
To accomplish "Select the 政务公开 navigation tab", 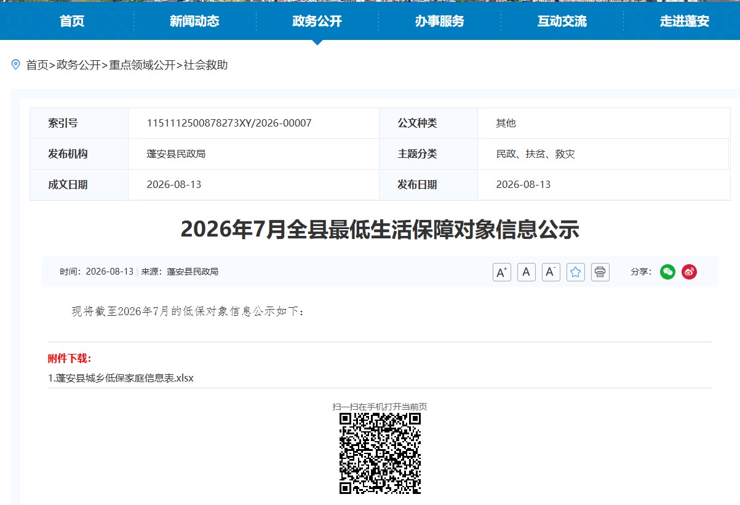I will [317, 22].
